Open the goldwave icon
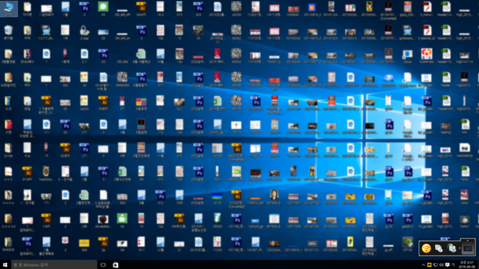479x269 pixels. click(x=407, y=33)
